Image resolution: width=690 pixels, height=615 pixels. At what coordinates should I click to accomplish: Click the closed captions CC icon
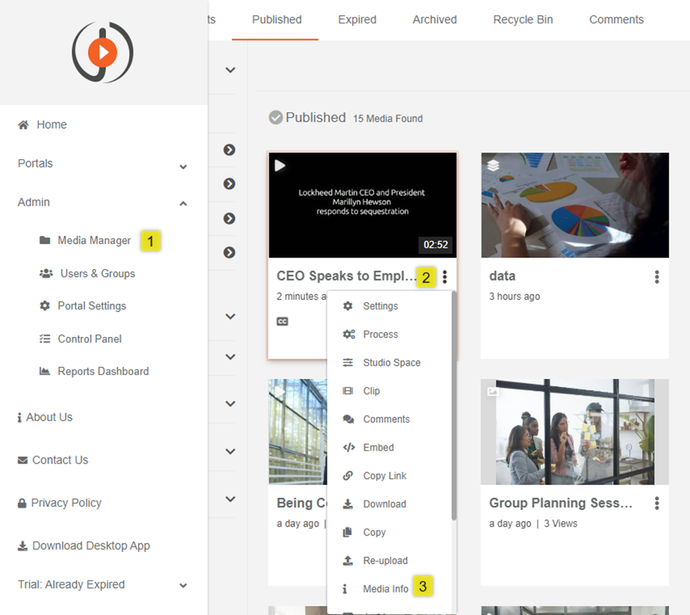282,321
